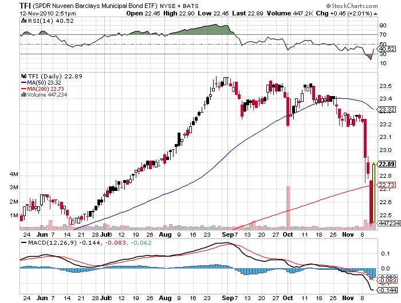
Task: Click the 'Oct' label on price chart axis
Action: click(288, 234)
